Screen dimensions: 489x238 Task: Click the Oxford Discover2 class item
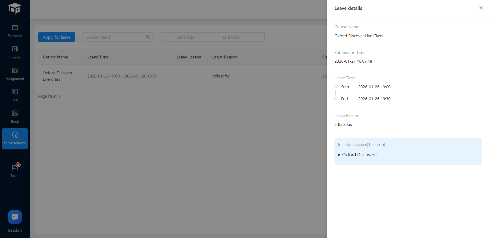[x=359, y=155]
